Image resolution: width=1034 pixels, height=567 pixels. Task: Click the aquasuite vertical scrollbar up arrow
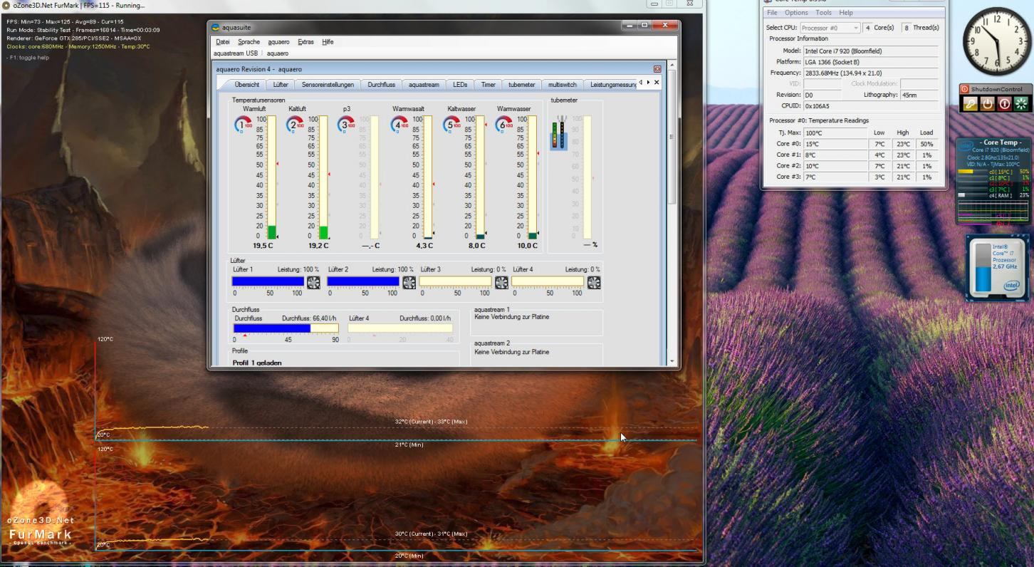coord(672,65)
